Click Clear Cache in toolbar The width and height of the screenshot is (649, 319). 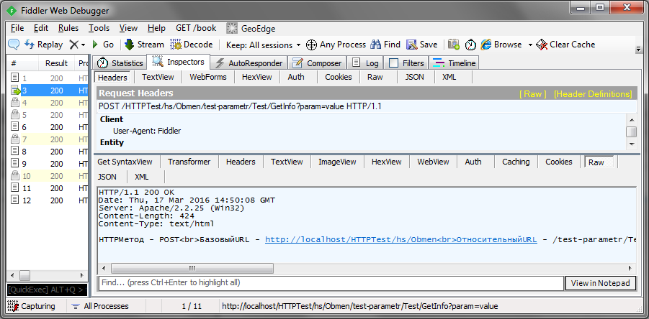click(565, 45)
